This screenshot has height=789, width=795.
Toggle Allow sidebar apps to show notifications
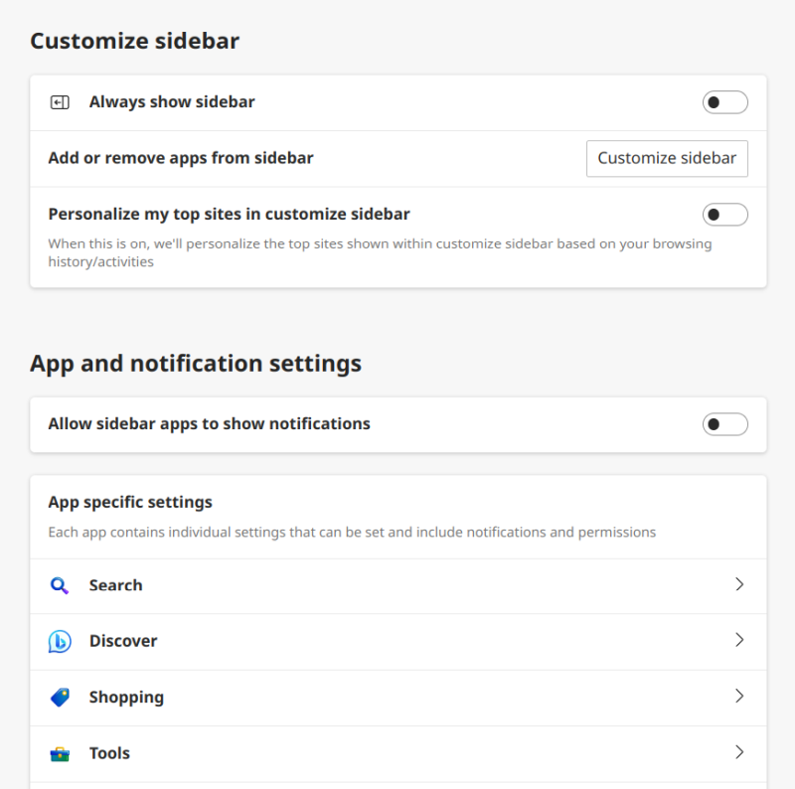pos(724,424)
